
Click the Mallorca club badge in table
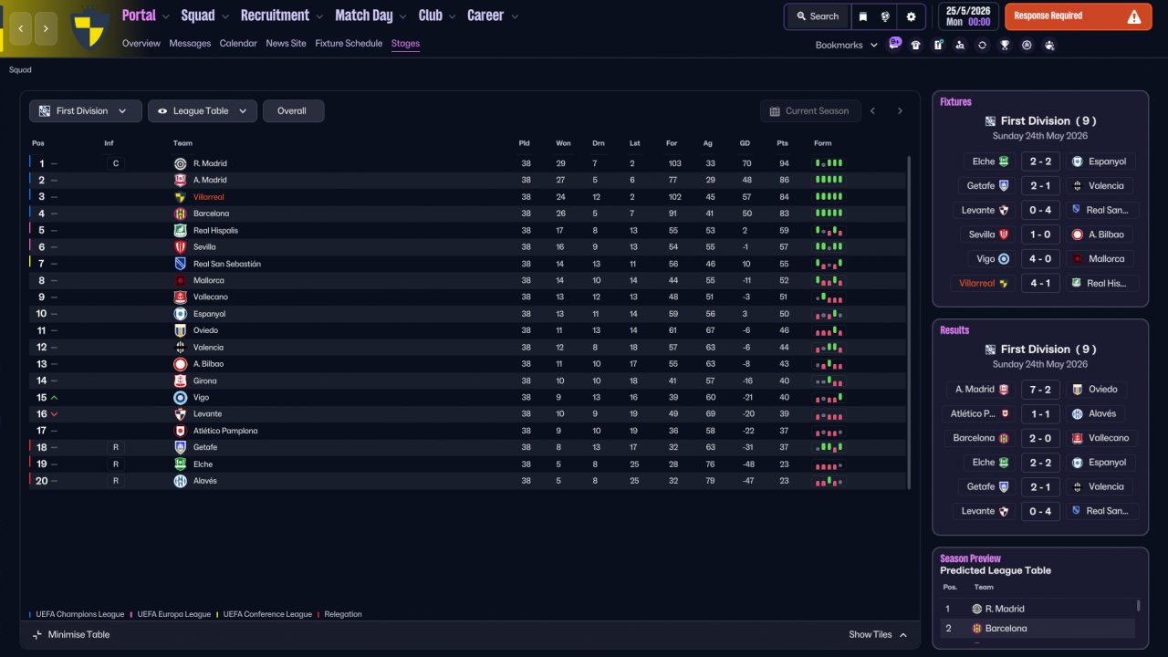point(180,280)
